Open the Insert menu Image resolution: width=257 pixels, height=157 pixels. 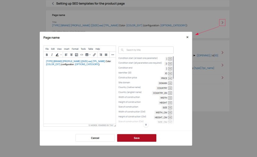tap(66, 49)
